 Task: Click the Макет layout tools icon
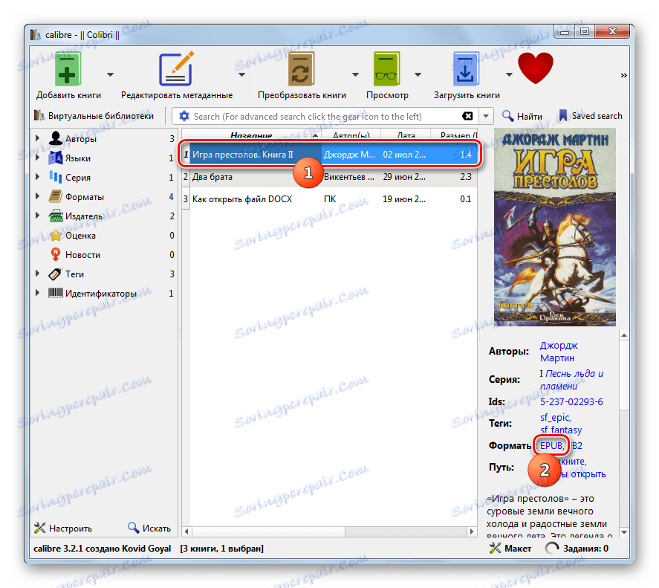coord(495,548)
